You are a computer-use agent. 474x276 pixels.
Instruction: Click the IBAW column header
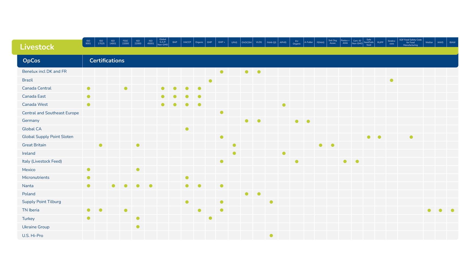[452, 42]
